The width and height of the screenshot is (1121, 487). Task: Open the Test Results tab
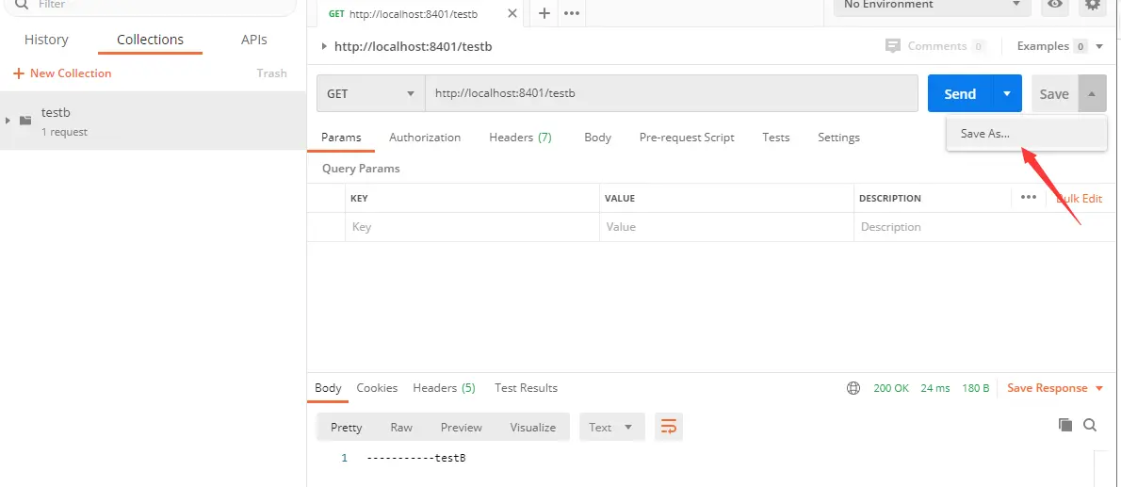pos(527,387)
